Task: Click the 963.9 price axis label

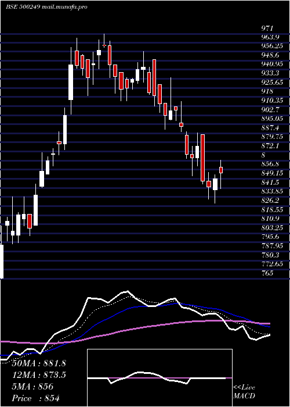Action: tap(270, 37)
